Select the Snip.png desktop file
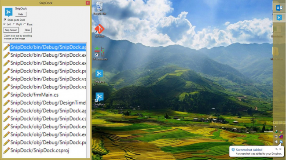The image size is (286, 160). click(99, 76)
